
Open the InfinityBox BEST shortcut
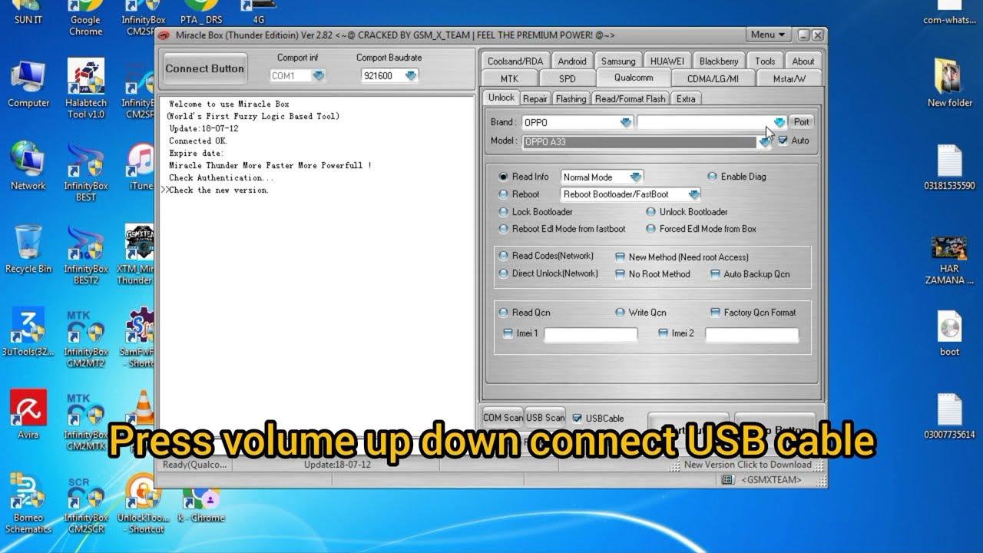(x=86, y=172)
